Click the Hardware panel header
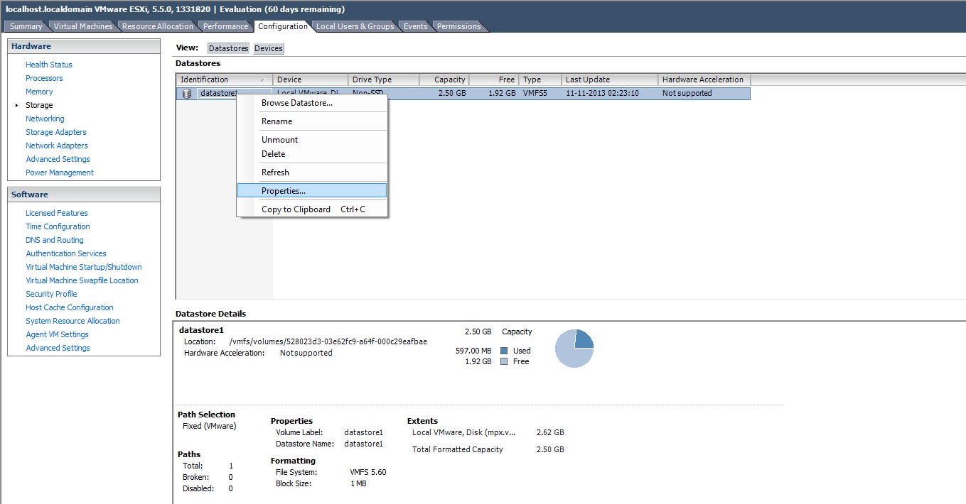Viewport: 966px width, 504px height. (84, 46)
